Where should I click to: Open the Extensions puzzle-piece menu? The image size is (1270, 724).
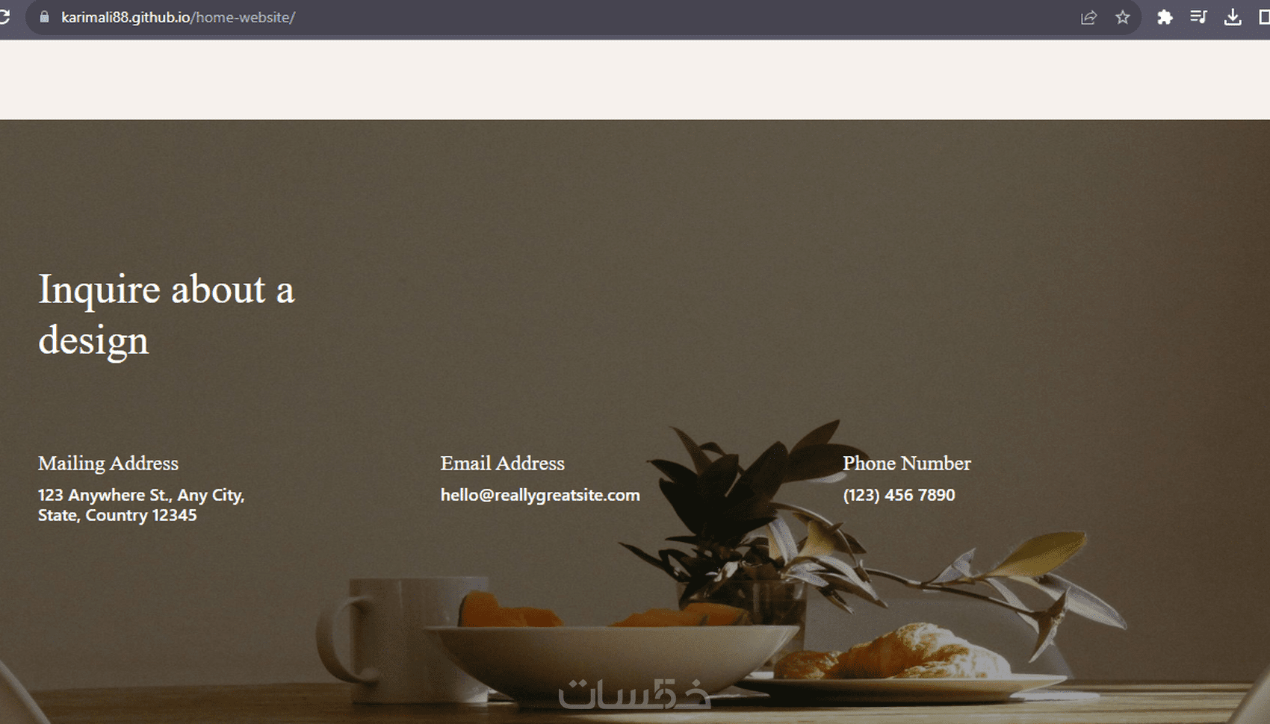(1164, 17)
